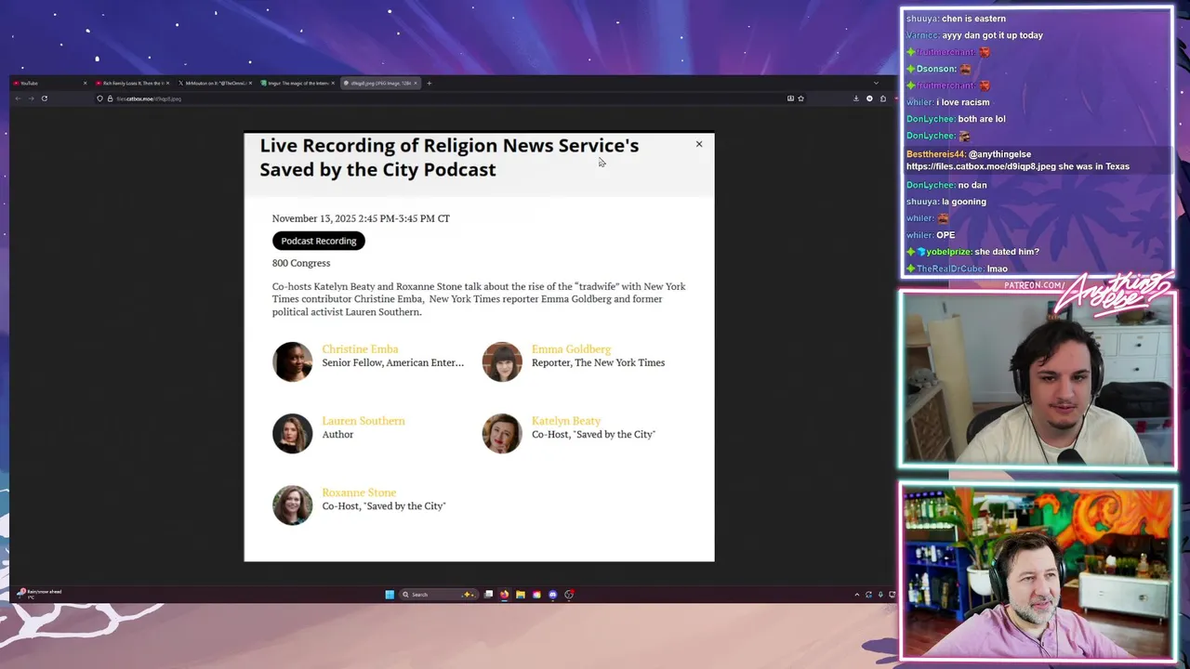Screen dimensions: 1190x669
Task: Open the weather widget Rain/snow ahead
Action: tap(40, 593)
